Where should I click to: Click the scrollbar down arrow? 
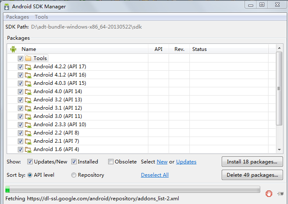point(279,149)
